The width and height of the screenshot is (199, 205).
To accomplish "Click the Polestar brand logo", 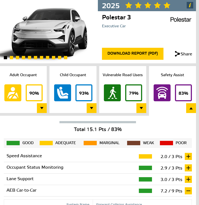I will [181, 20].
